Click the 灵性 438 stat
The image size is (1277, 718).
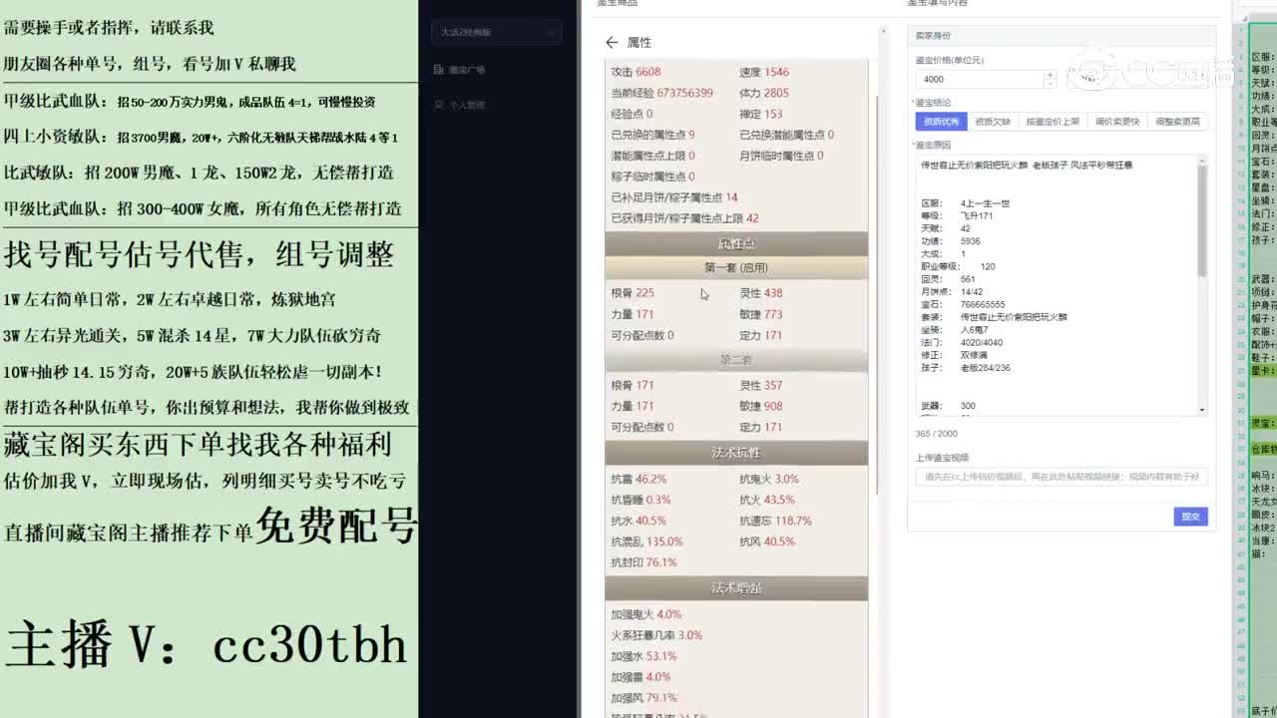click(x=761, y=293)
